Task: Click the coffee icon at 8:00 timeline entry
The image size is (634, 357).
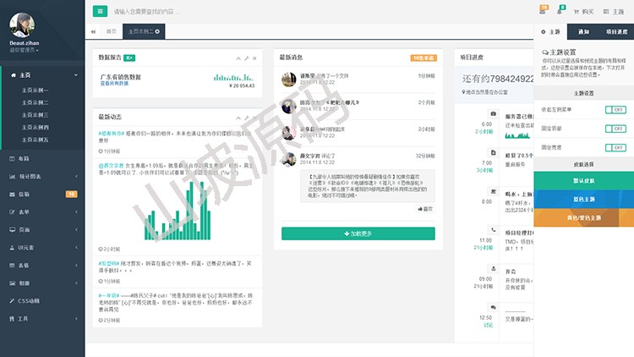Action: pyautogui.click(x=493, y=191)
